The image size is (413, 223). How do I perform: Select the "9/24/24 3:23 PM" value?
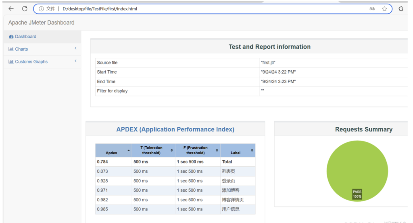coord(278,82)
